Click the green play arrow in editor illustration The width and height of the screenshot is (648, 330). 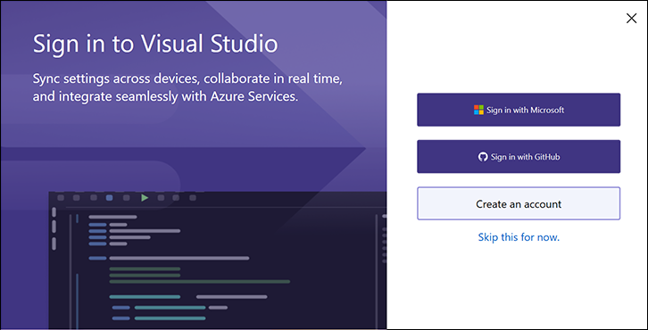point(145,198)
